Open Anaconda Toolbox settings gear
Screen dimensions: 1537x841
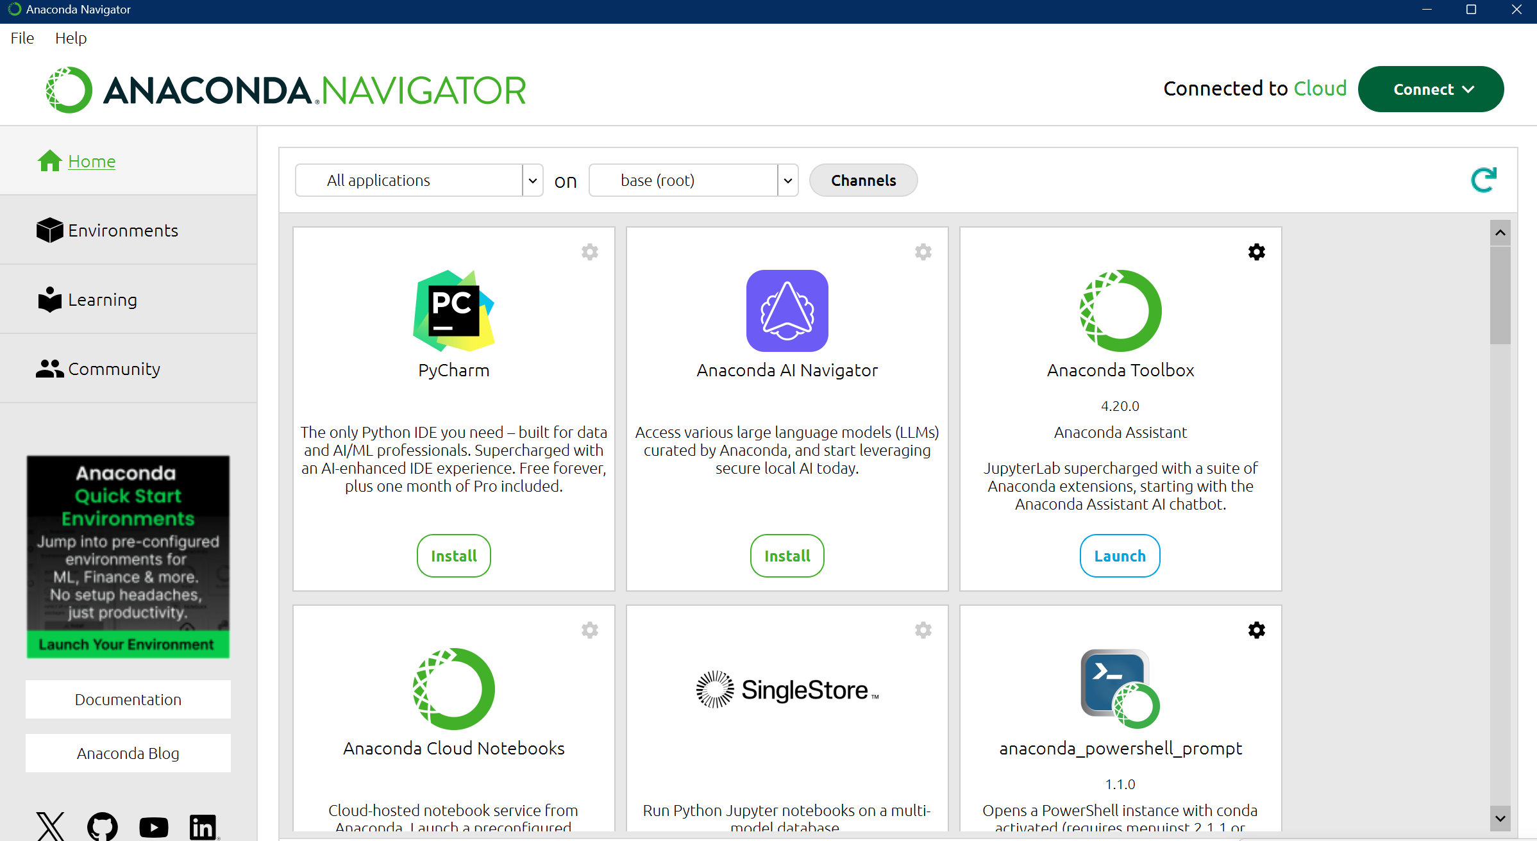pos(1256,252)
